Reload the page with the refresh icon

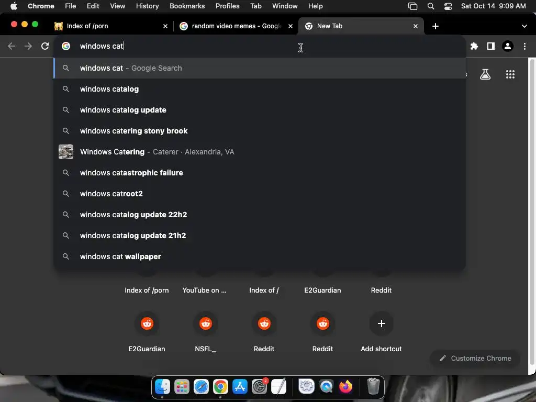[45, 46]
